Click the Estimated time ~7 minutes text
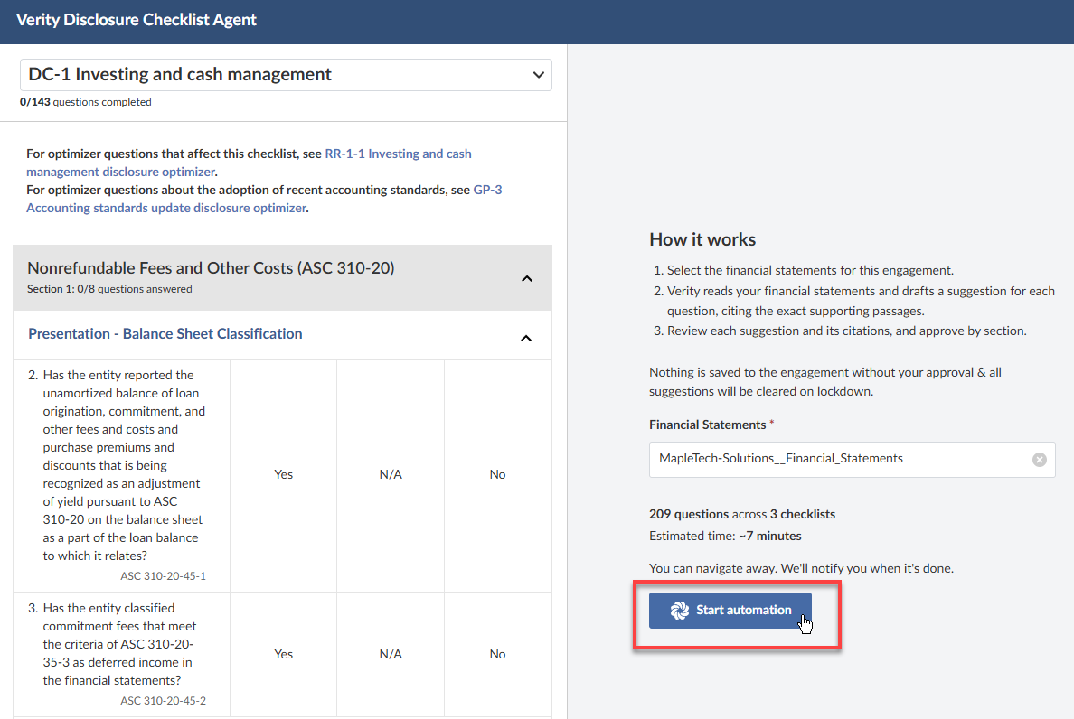This screenshot has width=1074, height=719. 725,537
